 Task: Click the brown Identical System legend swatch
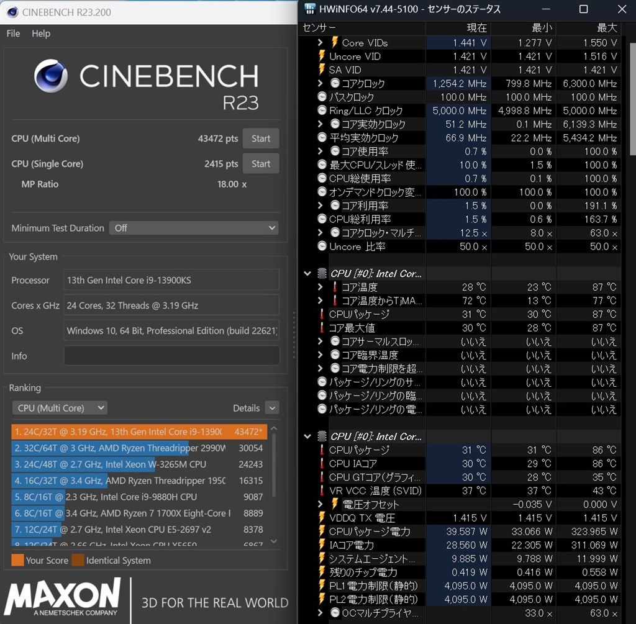[78, 560]
